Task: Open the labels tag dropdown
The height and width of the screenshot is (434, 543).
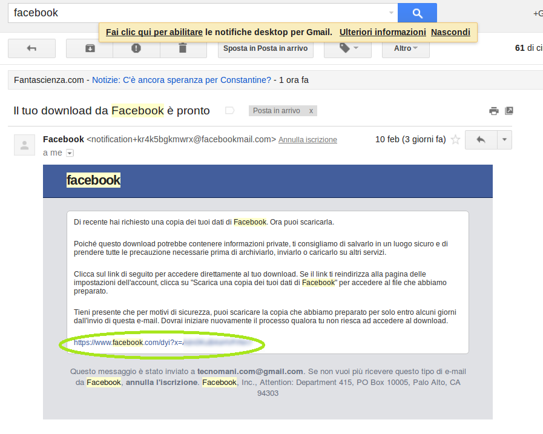Action: coord(347,48)
